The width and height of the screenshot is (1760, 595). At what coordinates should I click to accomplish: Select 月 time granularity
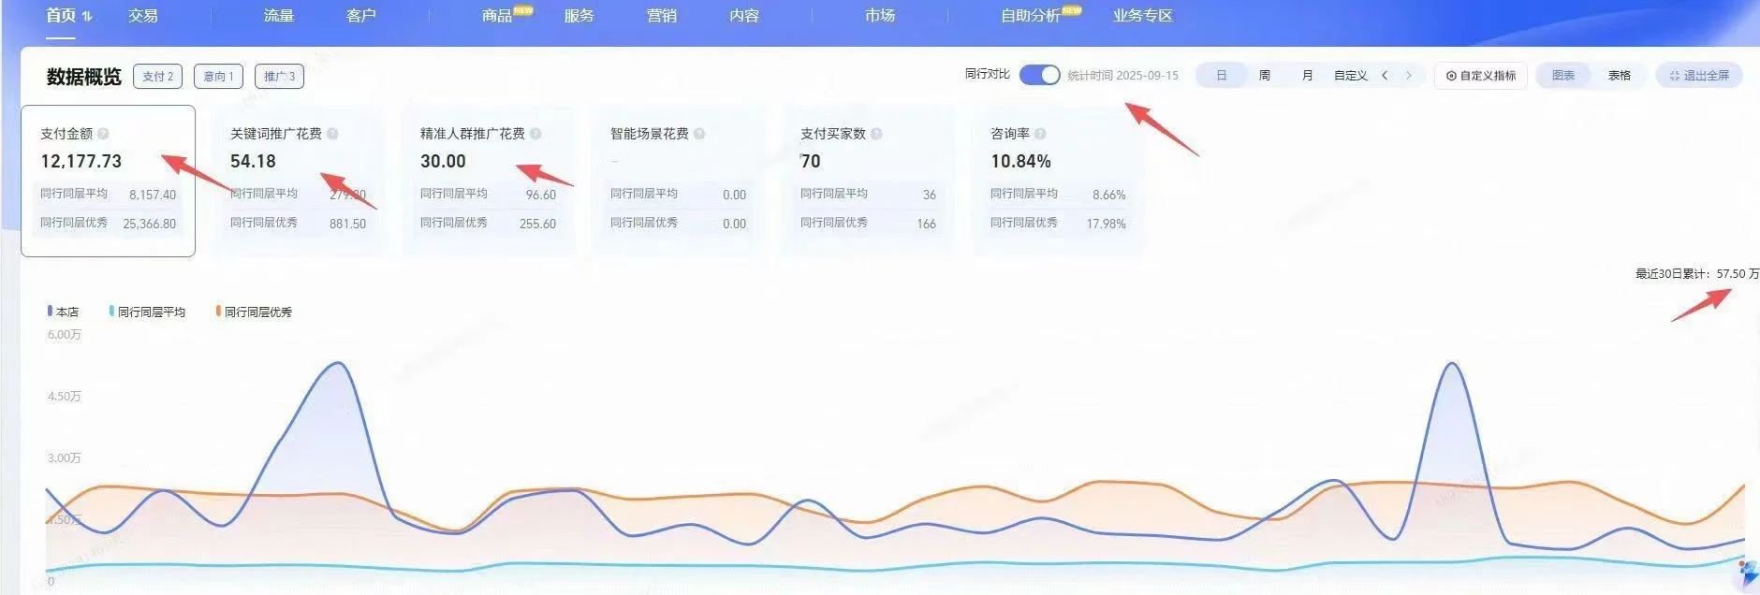coord(1307,76)
